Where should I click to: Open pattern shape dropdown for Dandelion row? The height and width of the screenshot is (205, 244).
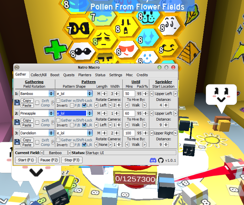(89, 133)
